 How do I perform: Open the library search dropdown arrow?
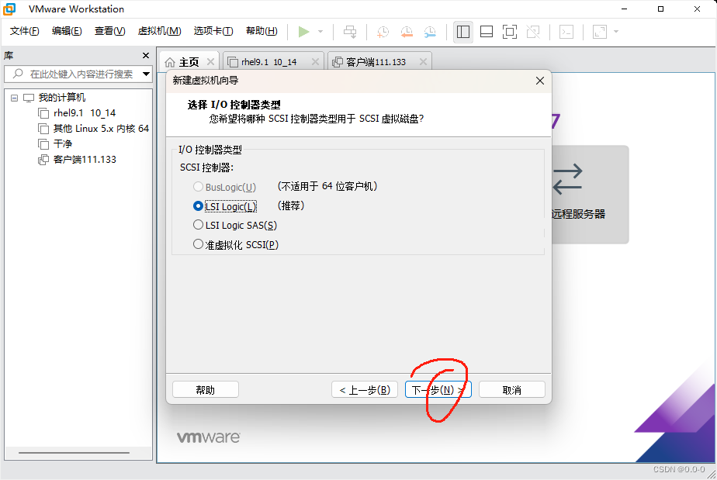click(x=147, y=74)
